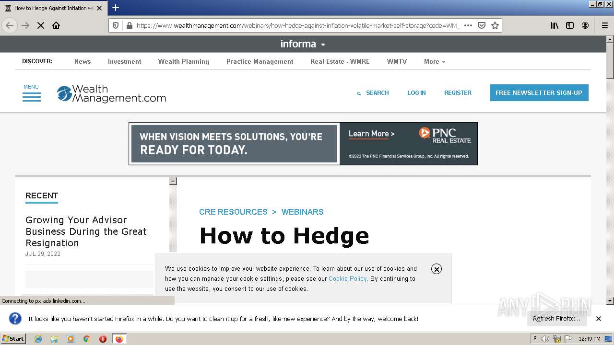
Task: Open Firefox Library panel
Action: [x=555, y=25]
